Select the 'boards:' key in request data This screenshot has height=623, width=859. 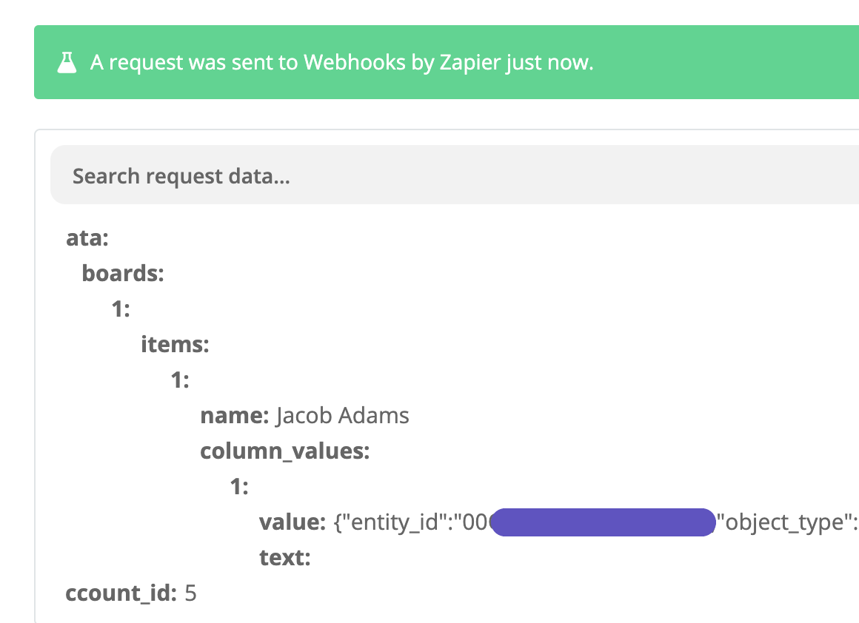[x=123, y=273]
